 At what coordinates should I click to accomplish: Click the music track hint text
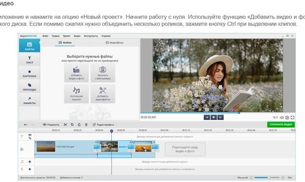[x=165, y=162]
